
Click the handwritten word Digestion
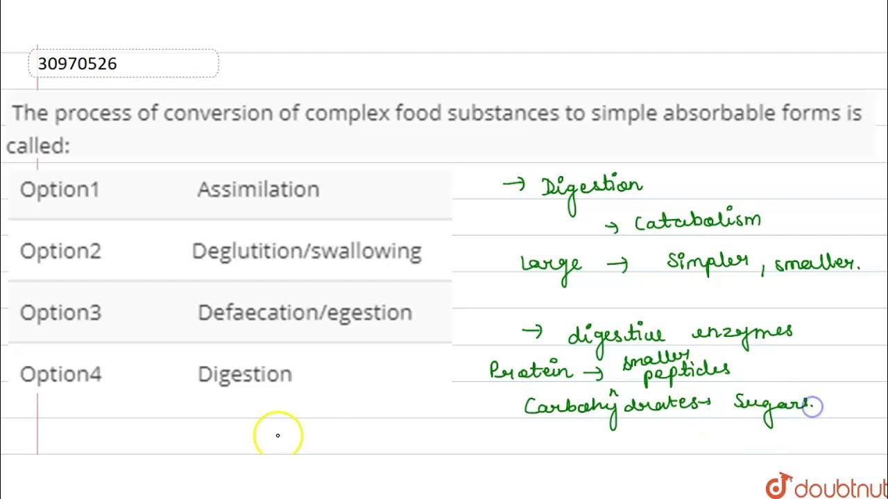591,189
